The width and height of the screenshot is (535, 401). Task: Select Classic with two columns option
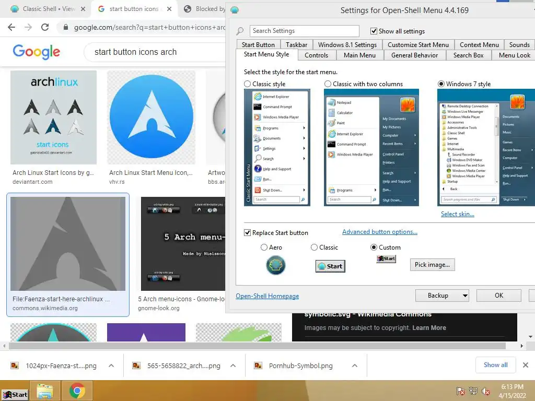(328, 84)
